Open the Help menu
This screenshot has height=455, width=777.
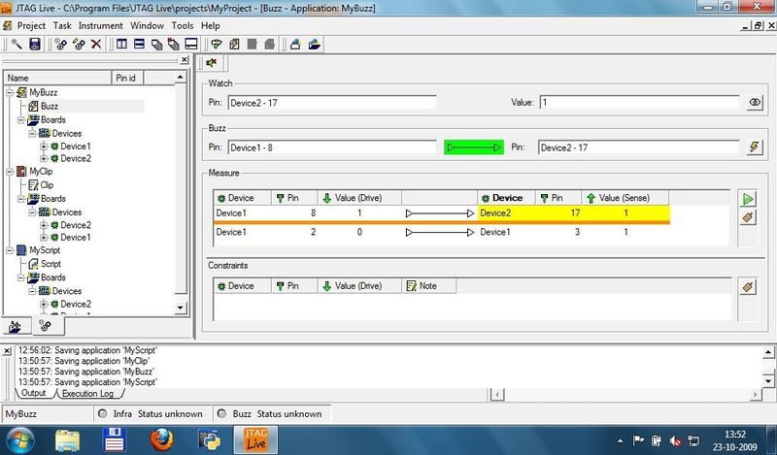[x=210, y=26]
